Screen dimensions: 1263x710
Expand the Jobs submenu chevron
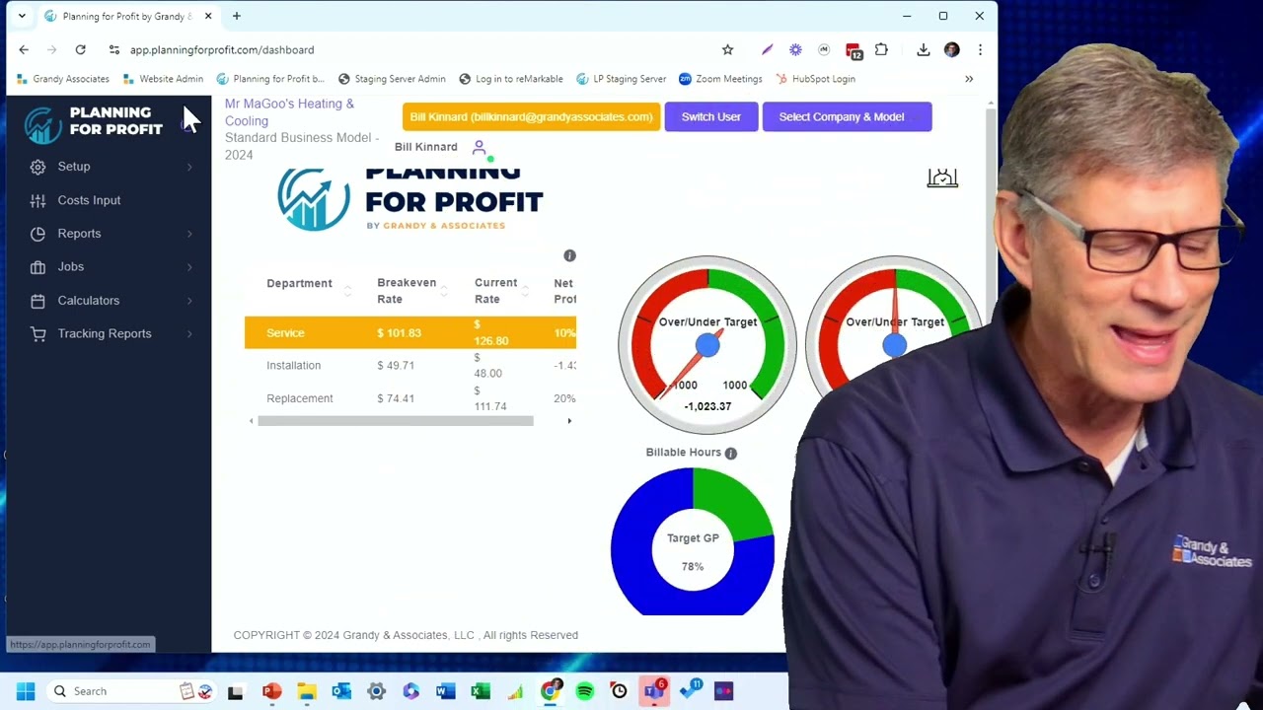pos(189,267)
